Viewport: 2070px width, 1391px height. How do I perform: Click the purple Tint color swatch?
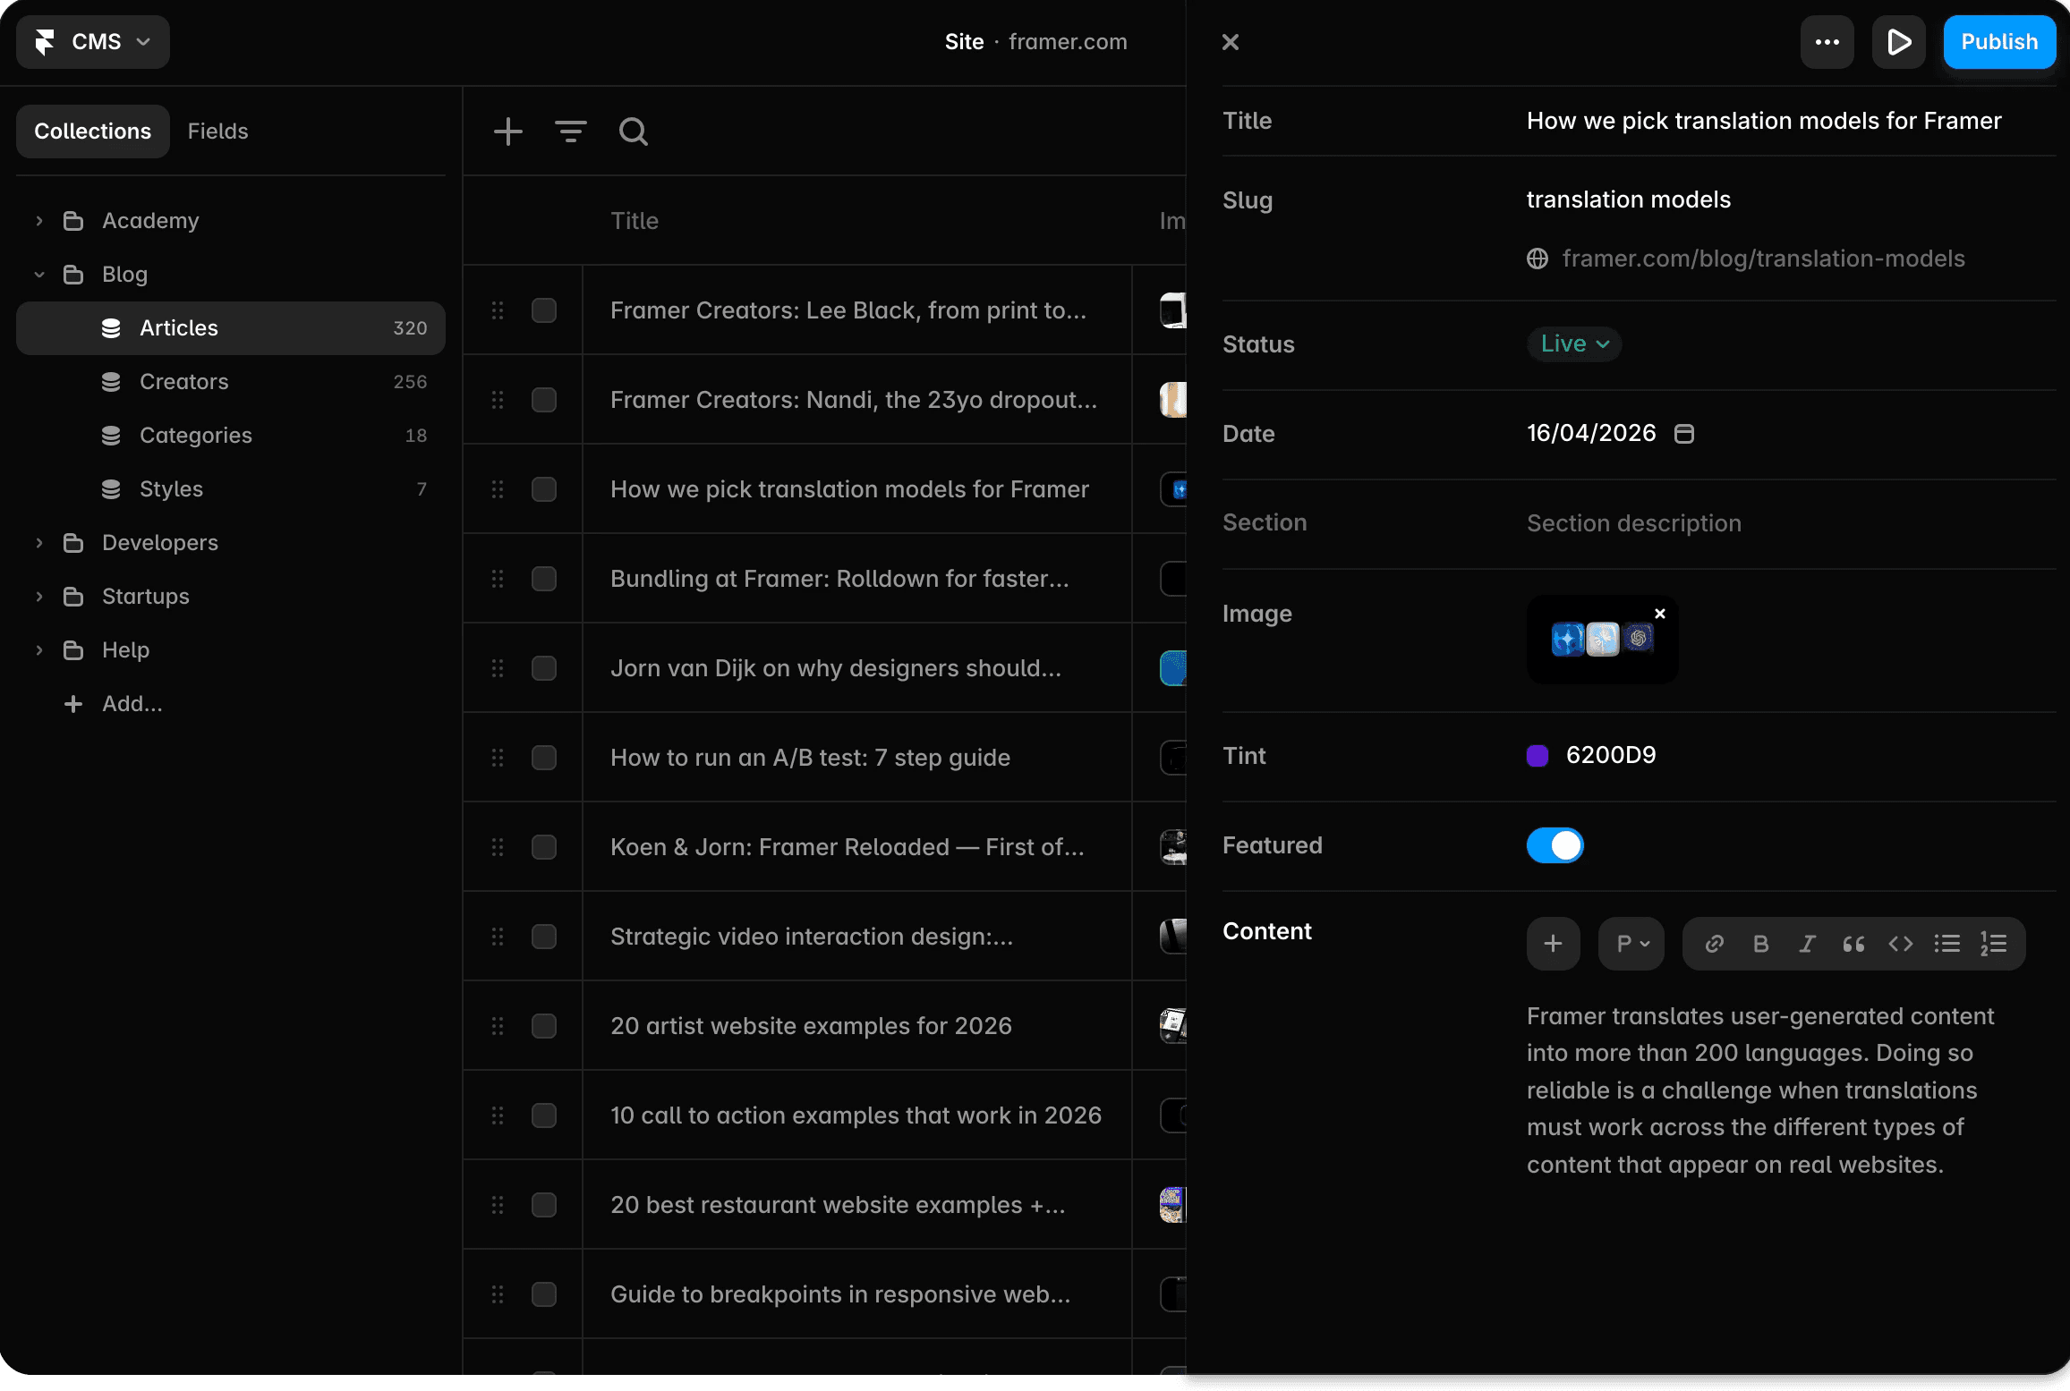pos(1537,756)
